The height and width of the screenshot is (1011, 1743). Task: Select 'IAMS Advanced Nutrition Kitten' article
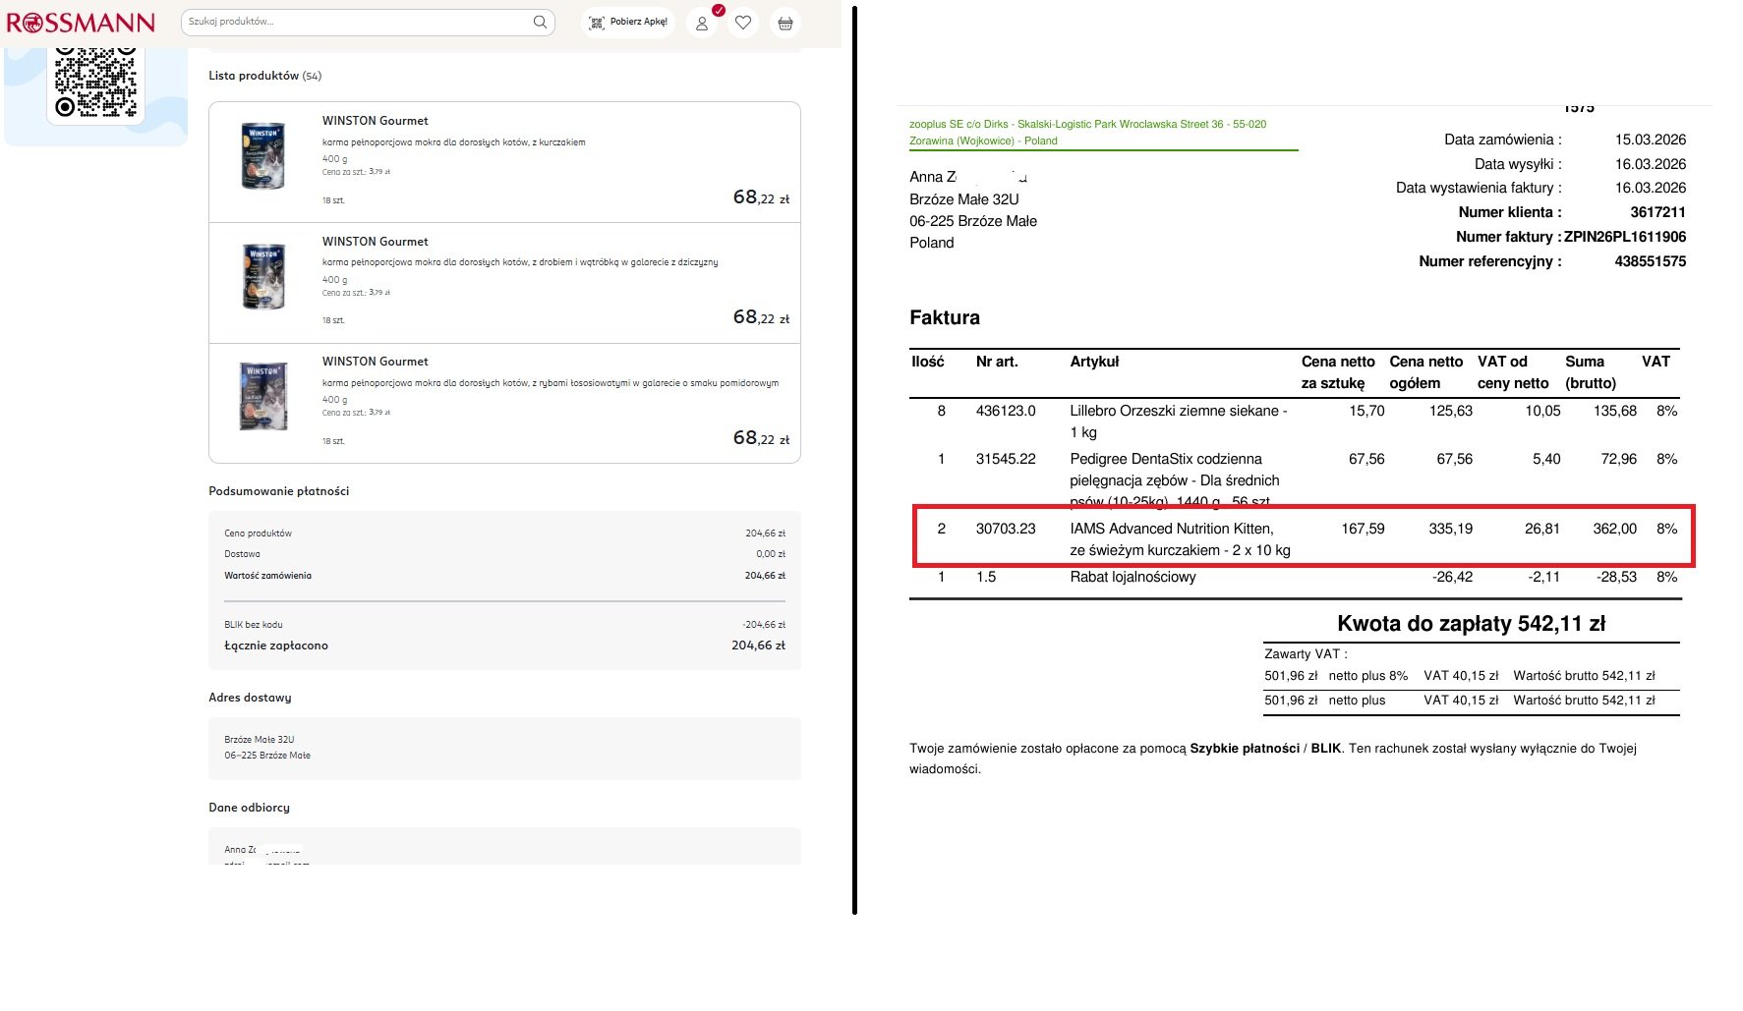(1180, 539)
